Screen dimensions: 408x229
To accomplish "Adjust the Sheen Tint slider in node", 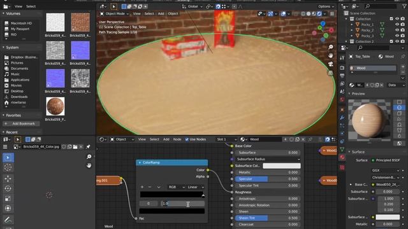I will (x=268, y=218).
